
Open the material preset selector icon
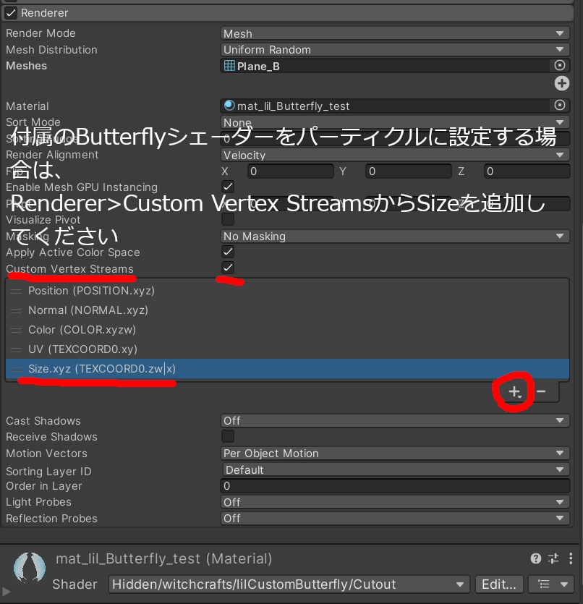[x=552, y=558]
